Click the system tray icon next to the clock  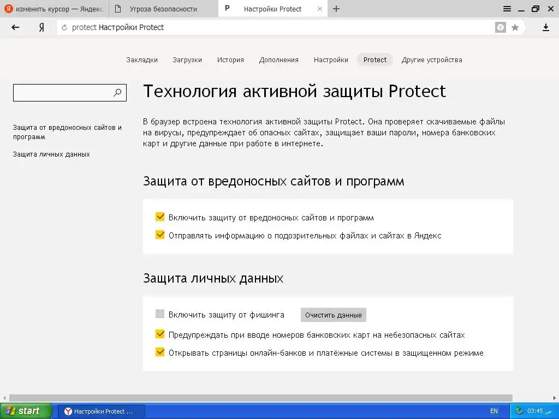pos(519,411)
